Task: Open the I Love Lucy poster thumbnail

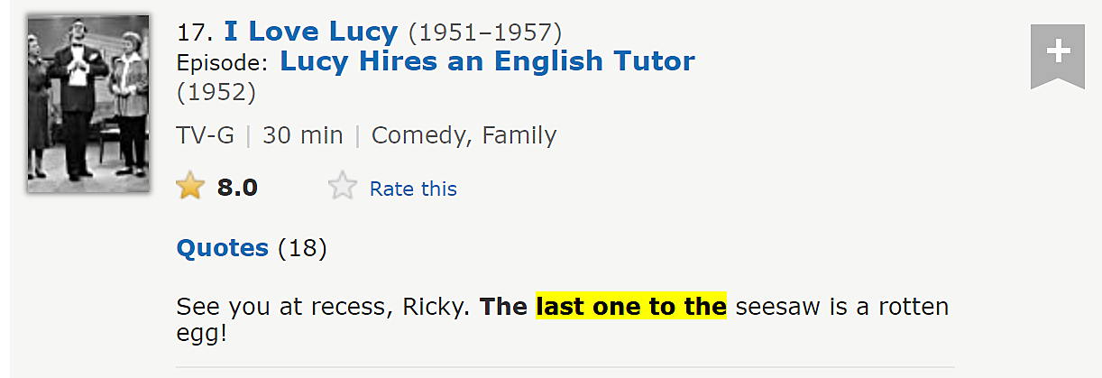Action: tap(87, 103)
